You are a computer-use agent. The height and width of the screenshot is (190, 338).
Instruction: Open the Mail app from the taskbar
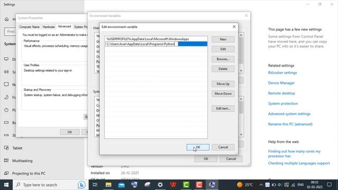[x=121, y=185]
